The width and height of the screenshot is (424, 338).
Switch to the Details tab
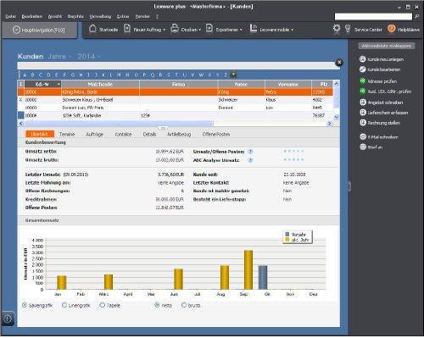(x=149, y=135)
